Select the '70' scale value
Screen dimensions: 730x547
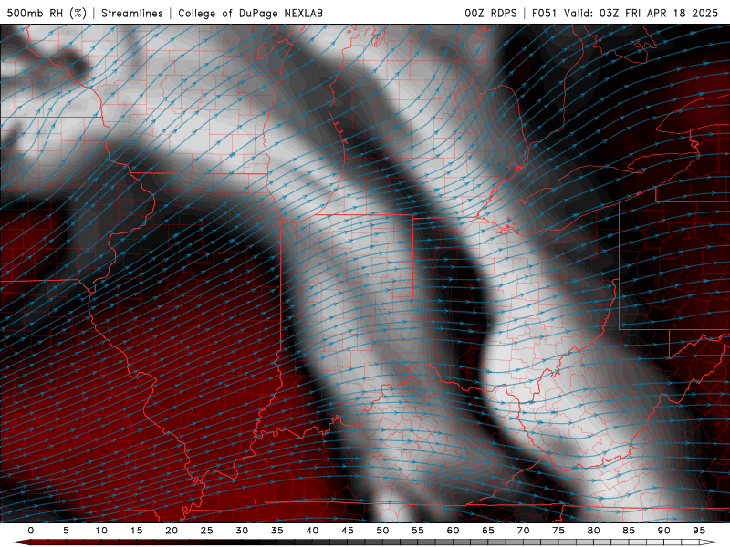pyautogui.click(x=523, y=531)
